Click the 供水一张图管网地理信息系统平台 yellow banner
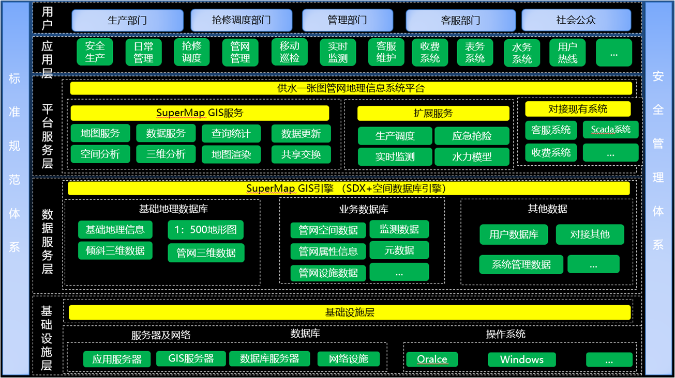 tap(351, 88)
